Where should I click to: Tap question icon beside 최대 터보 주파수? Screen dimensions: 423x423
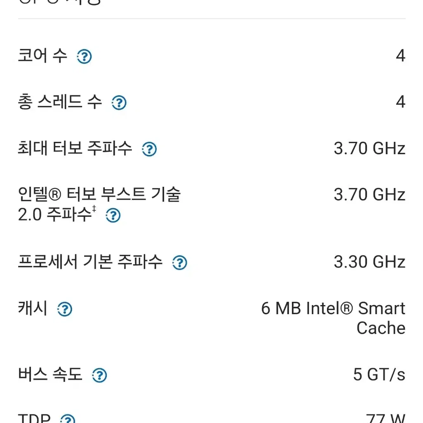pos(149,149)
